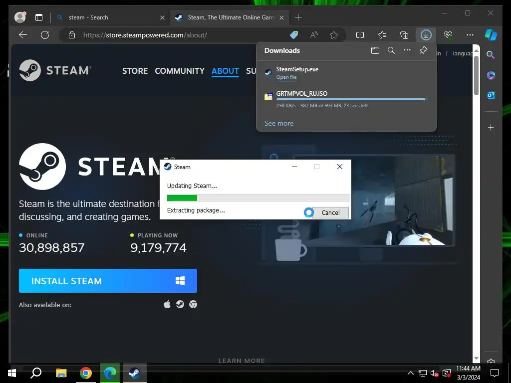This screenshot has width=511, height=383.
Task: Pin the Downloads panel
Action: (423, 50)
